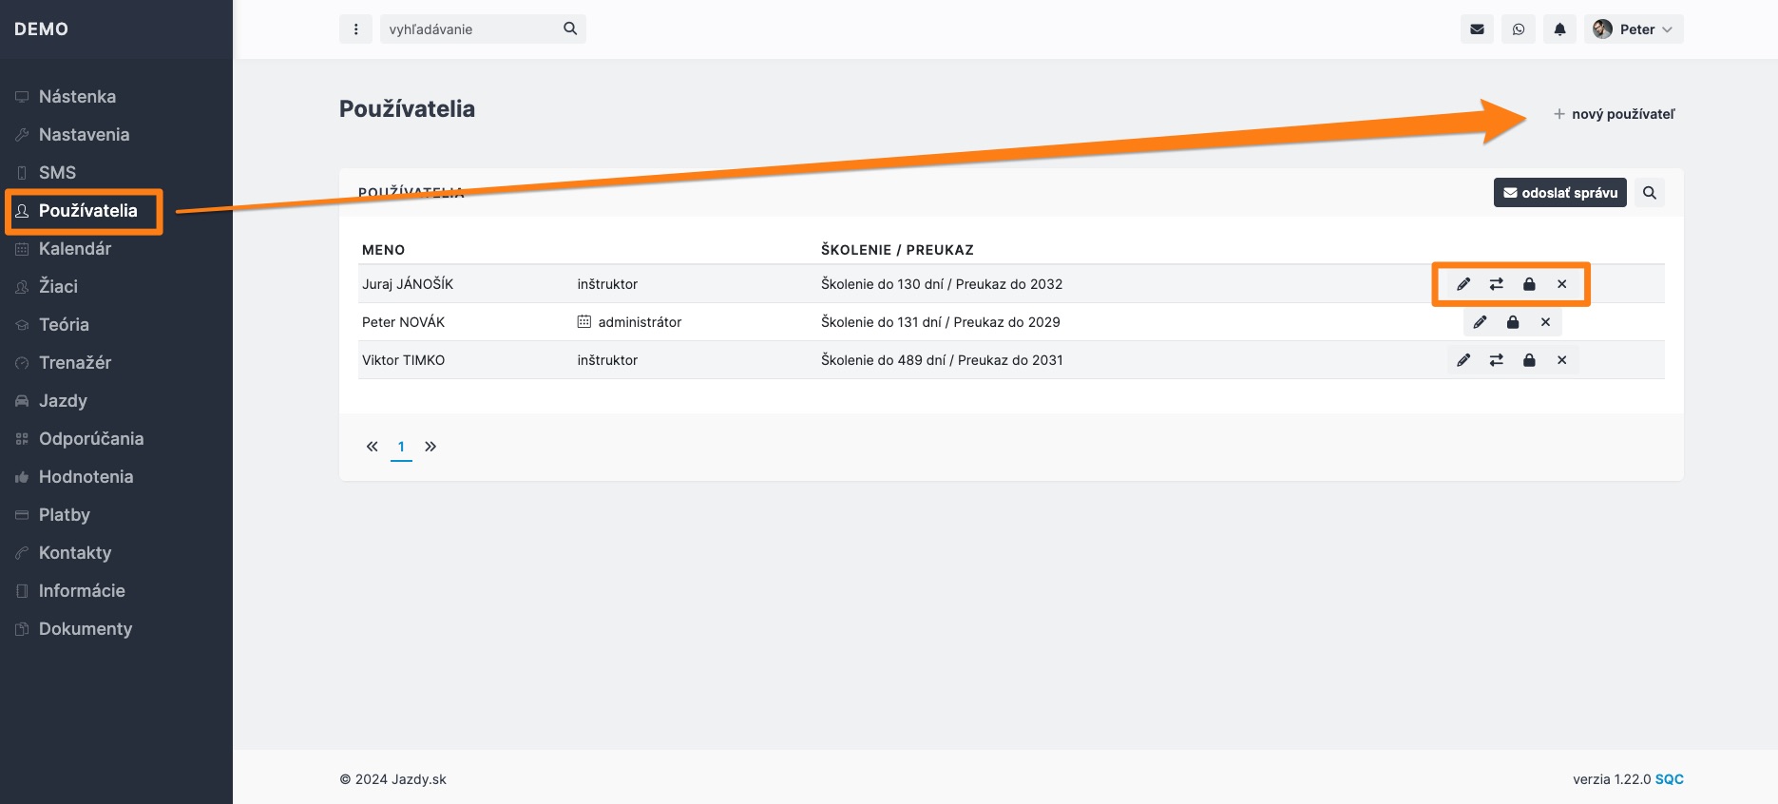The image size is (1778, 804).
Task: Go to previous page with double chevron
Action: 373,447
